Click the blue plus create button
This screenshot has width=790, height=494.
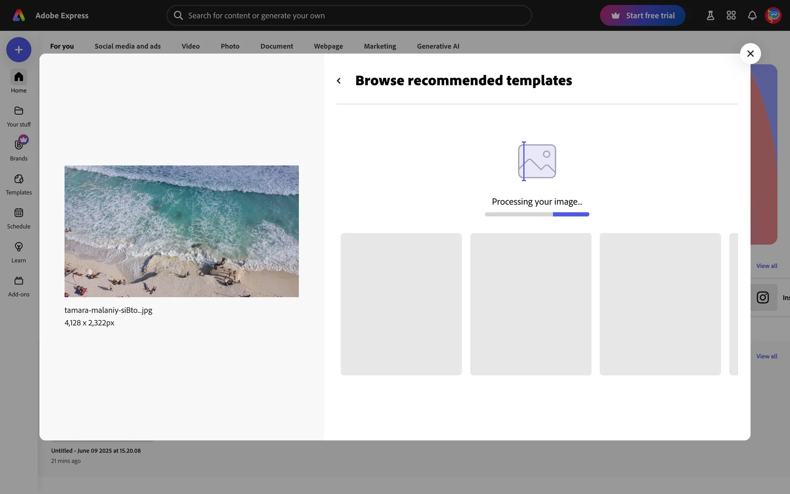coord(19,50)
